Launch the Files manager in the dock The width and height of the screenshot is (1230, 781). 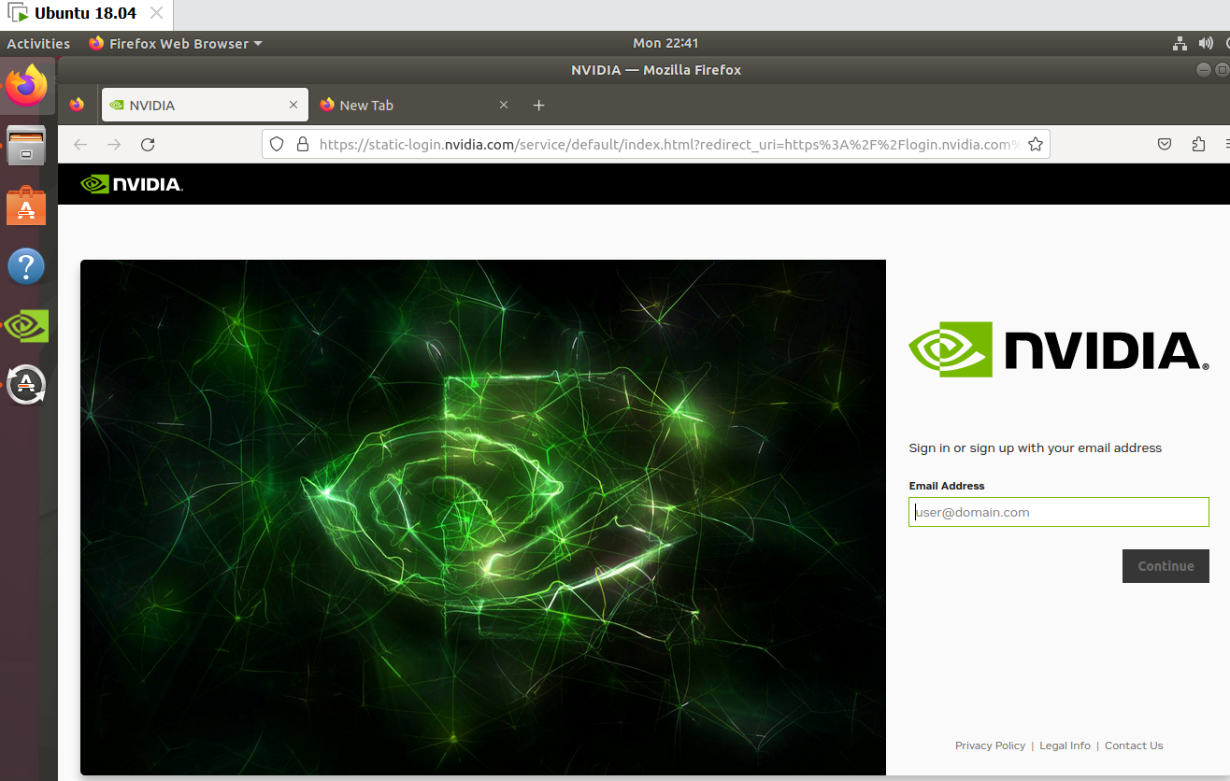(26, 146)
